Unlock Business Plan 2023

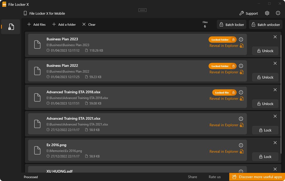[265, 51]
